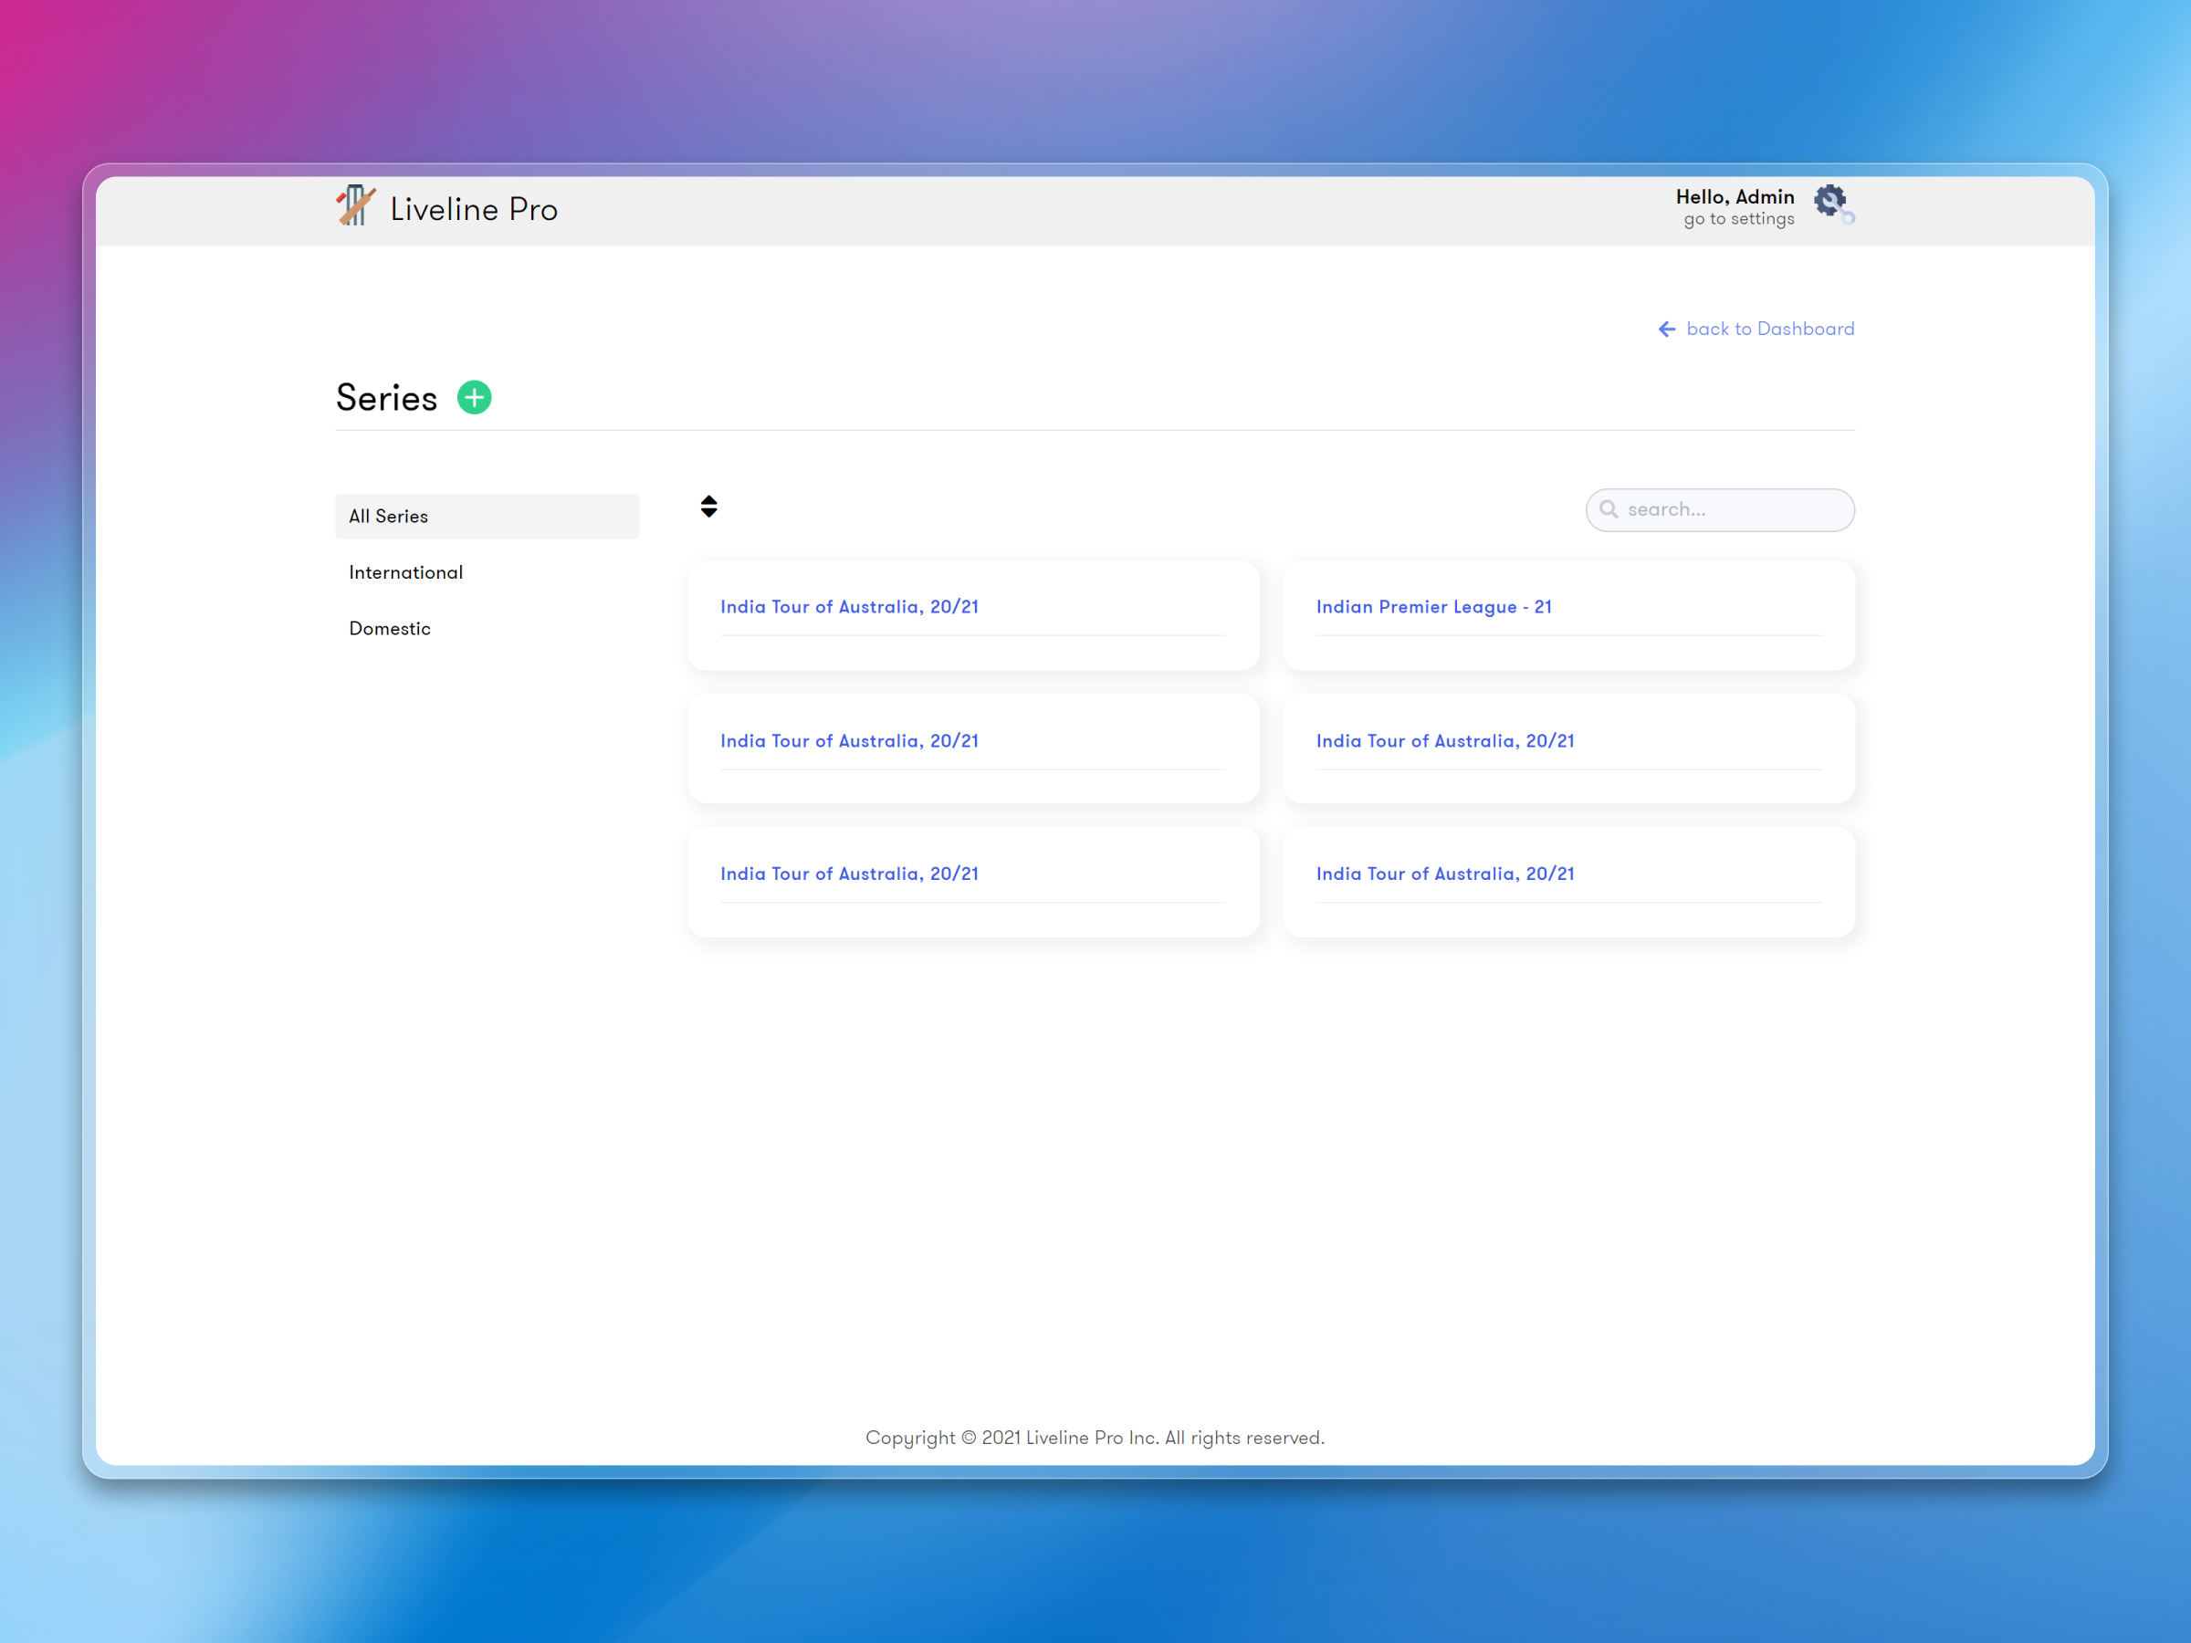Open the 'back to Dashboard' link
Image resolution: width=2191 pixels, height=1643 pixels.
click(1771, 328)
